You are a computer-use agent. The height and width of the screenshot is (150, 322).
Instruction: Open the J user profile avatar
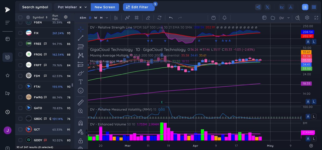tap(8, 131)
